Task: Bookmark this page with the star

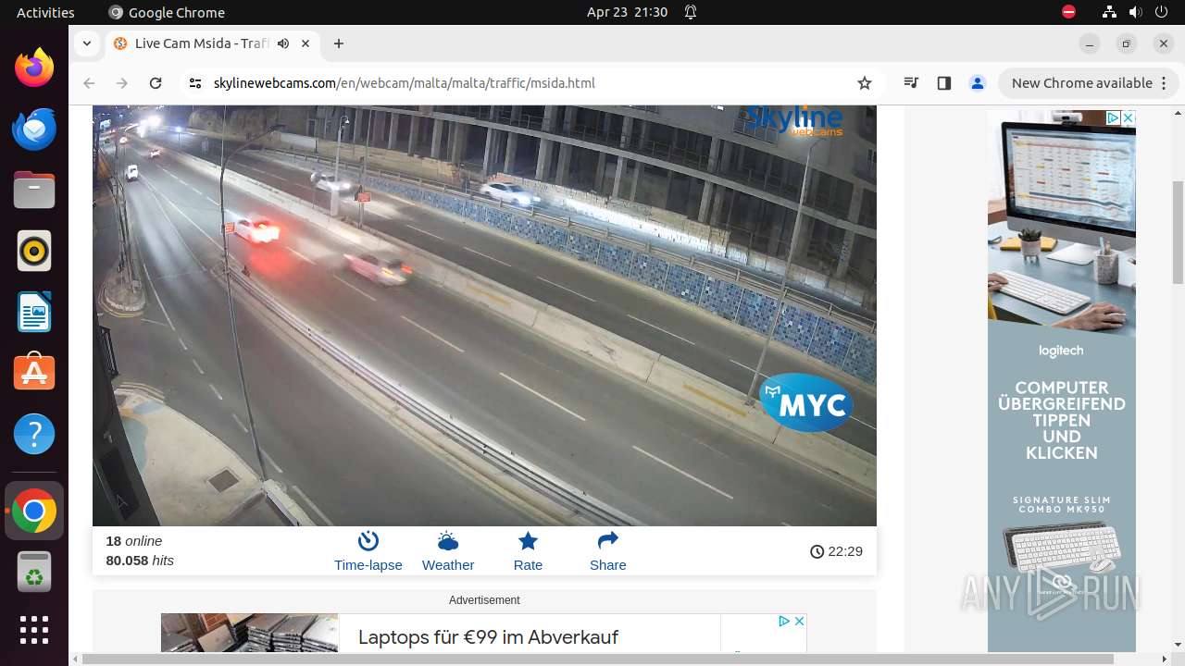Action: 865,83
